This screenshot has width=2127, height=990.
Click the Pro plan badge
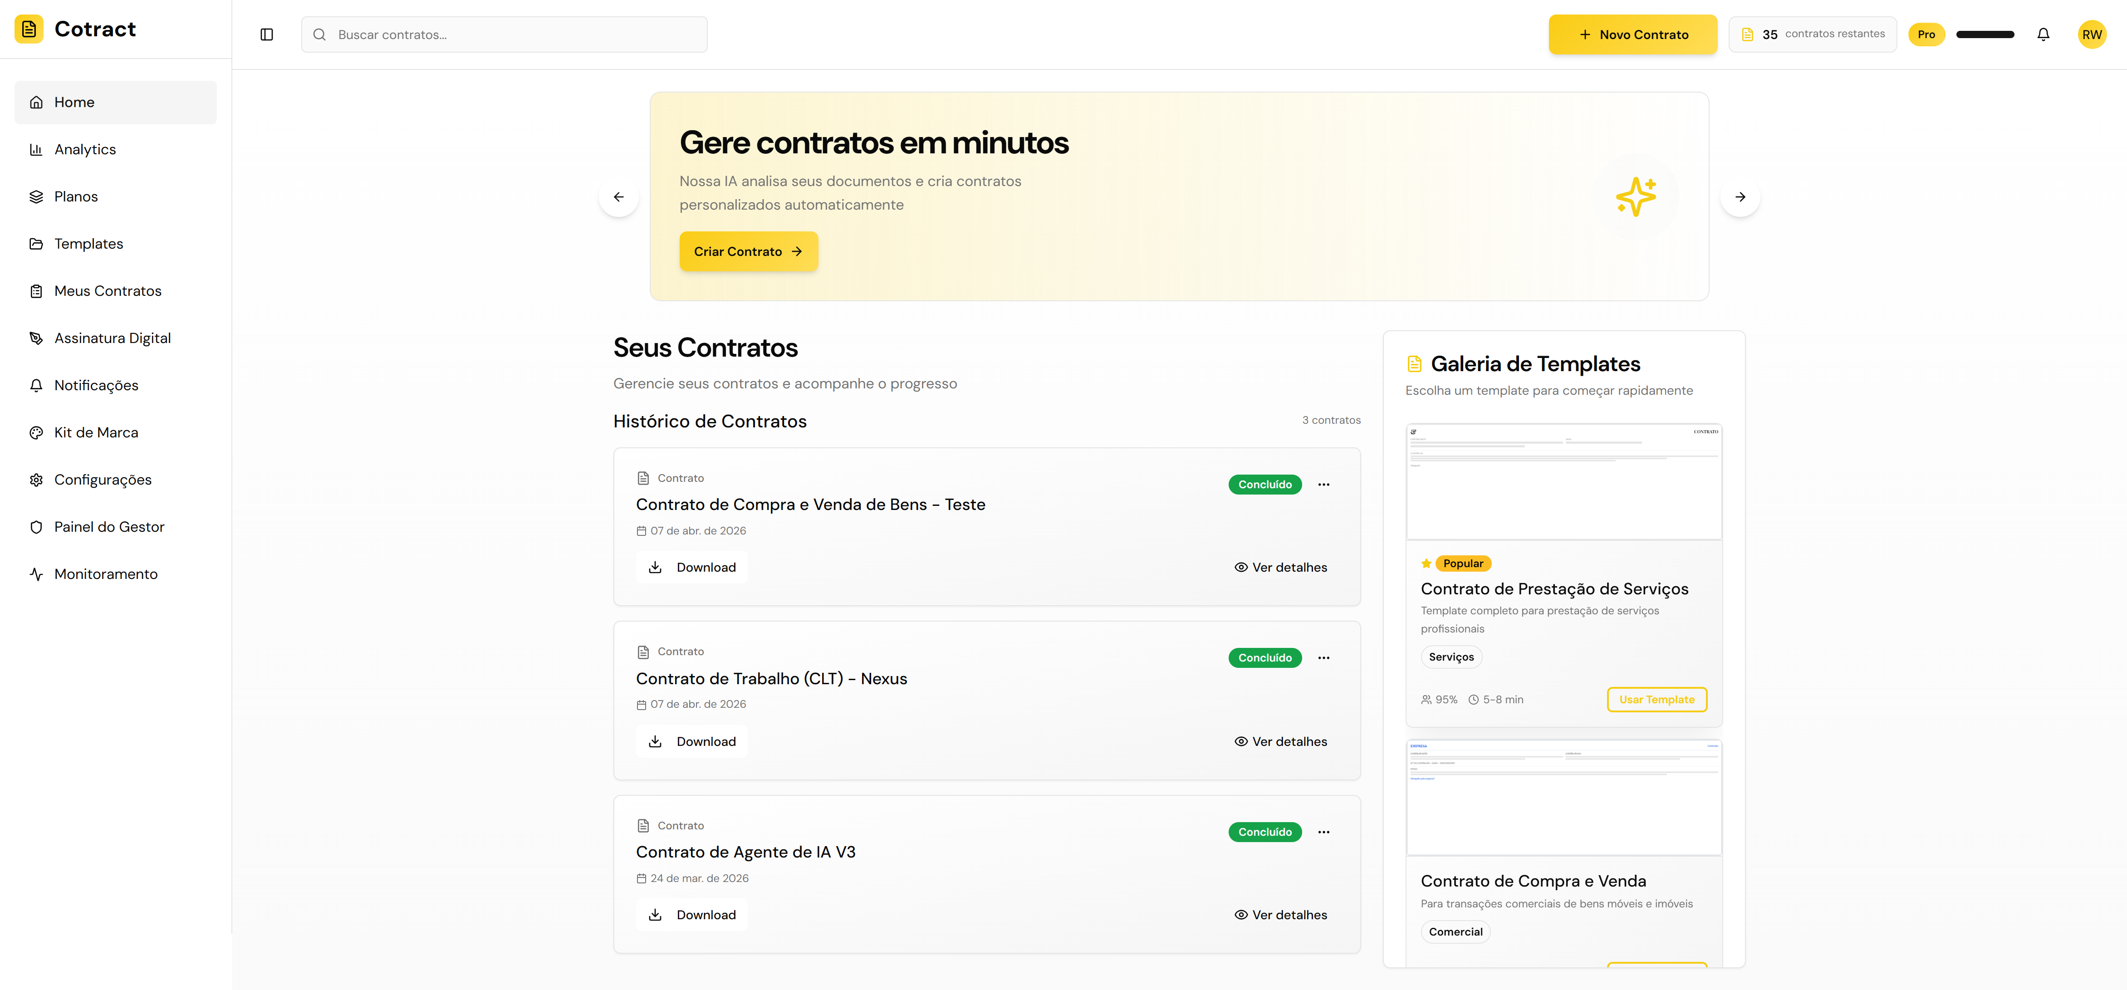pyautogui.click(x=1926, y=34)
